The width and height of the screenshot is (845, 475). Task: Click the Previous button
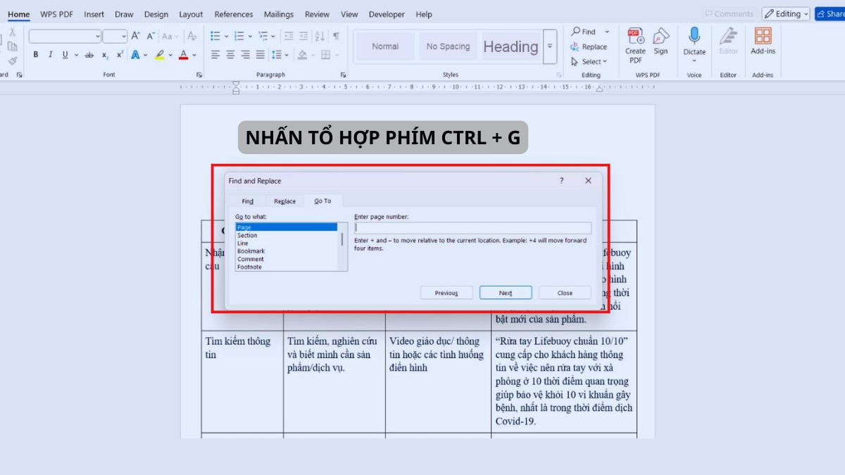446,293
